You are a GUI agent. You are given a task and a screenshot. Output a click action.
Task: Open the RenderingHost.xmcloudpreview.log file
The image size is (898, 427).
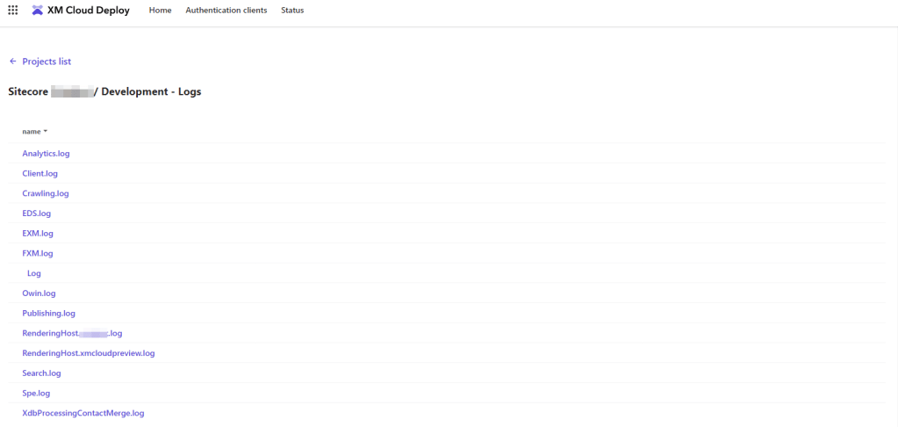pyautogui.click(x=88, y=353)
